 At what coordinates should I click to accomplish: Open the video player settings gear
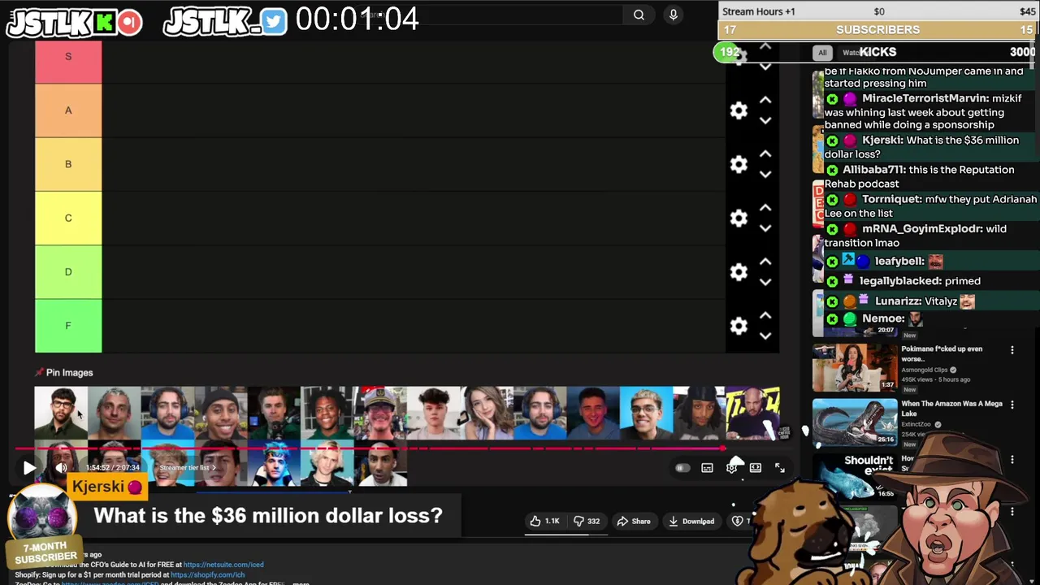coord(731,468)
